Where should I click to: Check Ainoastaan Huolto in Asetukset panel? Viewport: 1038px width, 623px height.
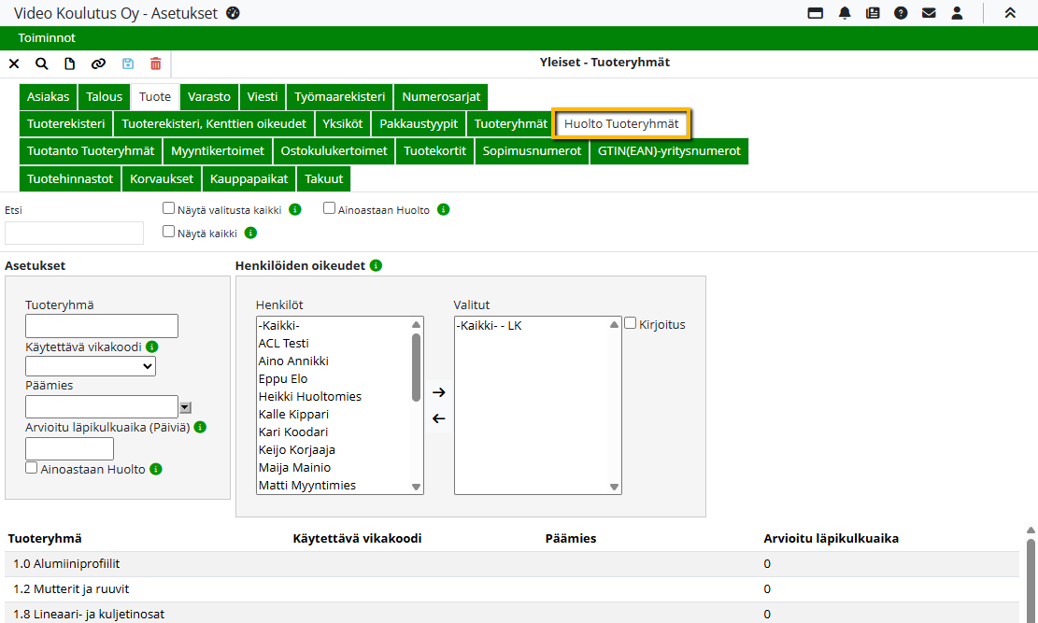pos(32,468)
